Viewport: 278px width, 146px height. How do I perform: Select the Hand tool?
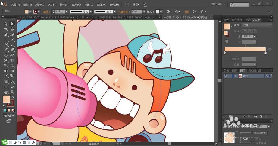pos(6,92)
